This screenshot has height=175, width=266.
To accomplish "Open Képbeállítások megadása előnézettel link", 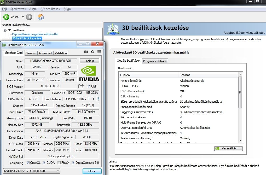I will coord(35,34).
